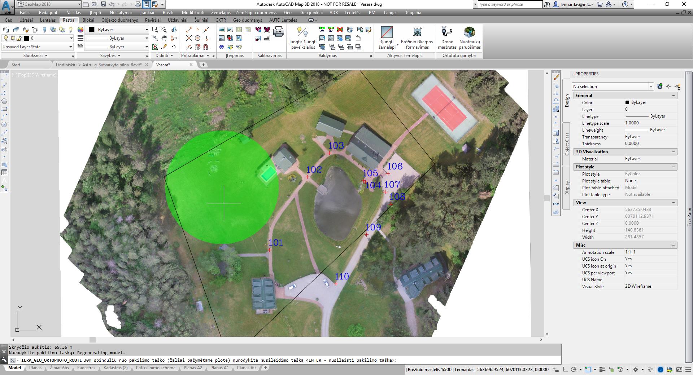Toggle Object Snap in status bar
This screenshot has width=693, height=375.
(588, 370)
